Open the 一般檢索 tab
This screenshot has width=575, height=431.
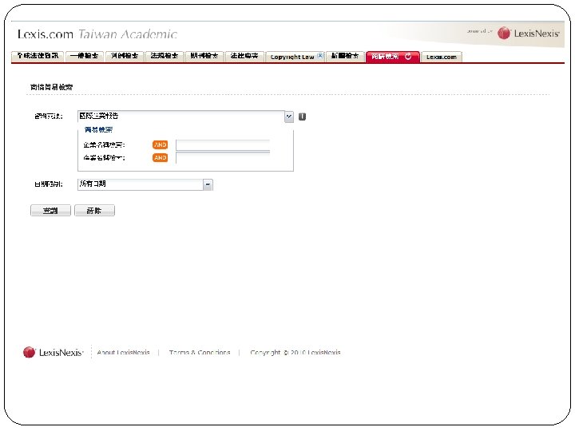(85, 56)
